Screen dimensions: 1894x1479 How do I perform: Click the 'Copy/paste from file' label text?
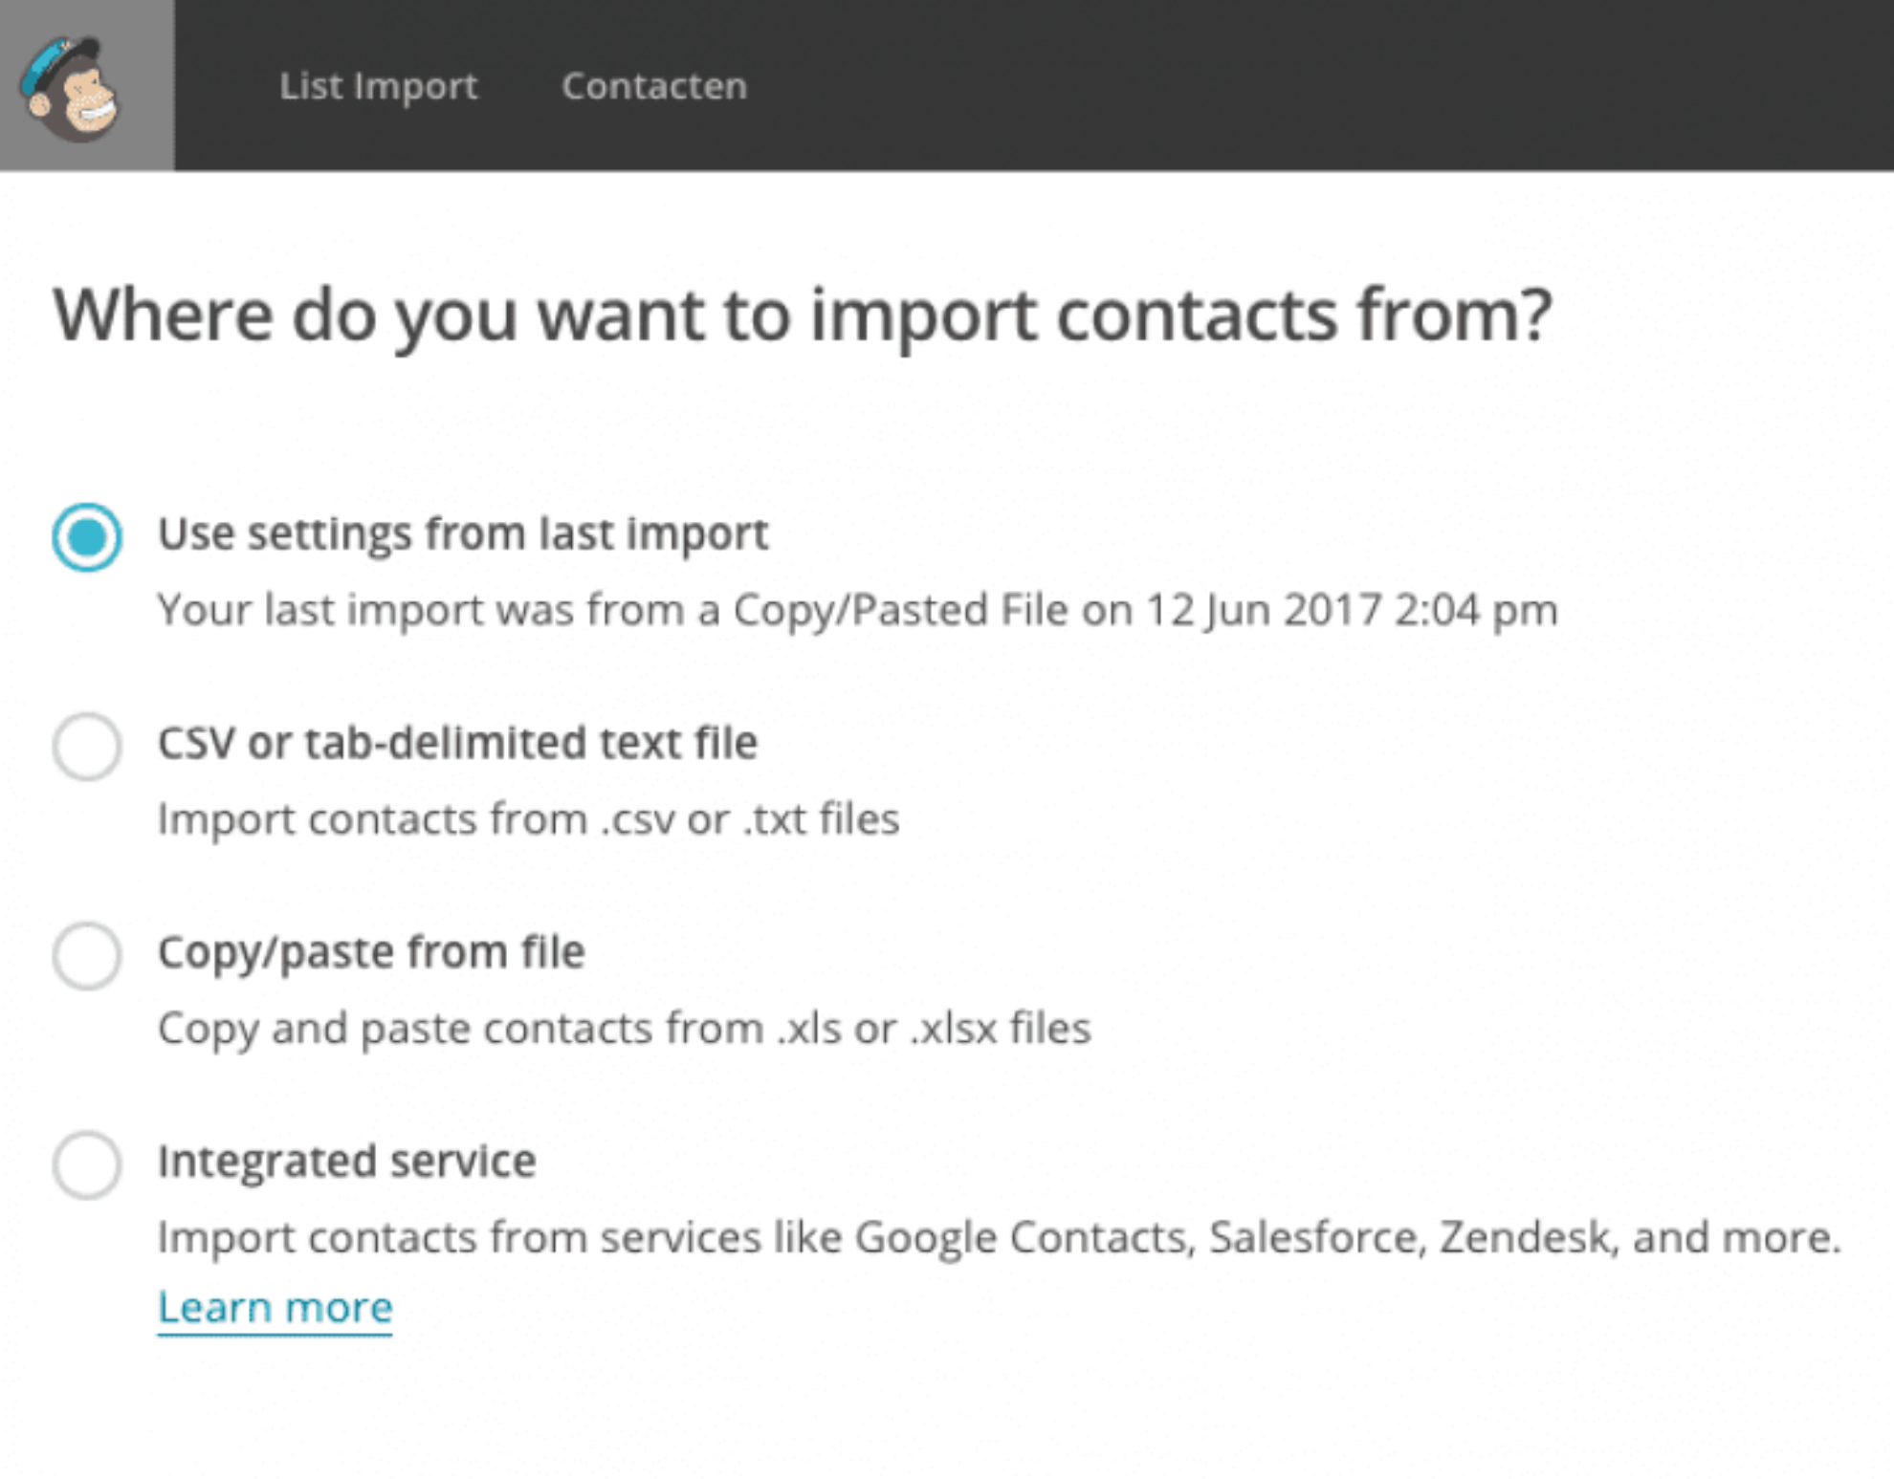point(371,952)
